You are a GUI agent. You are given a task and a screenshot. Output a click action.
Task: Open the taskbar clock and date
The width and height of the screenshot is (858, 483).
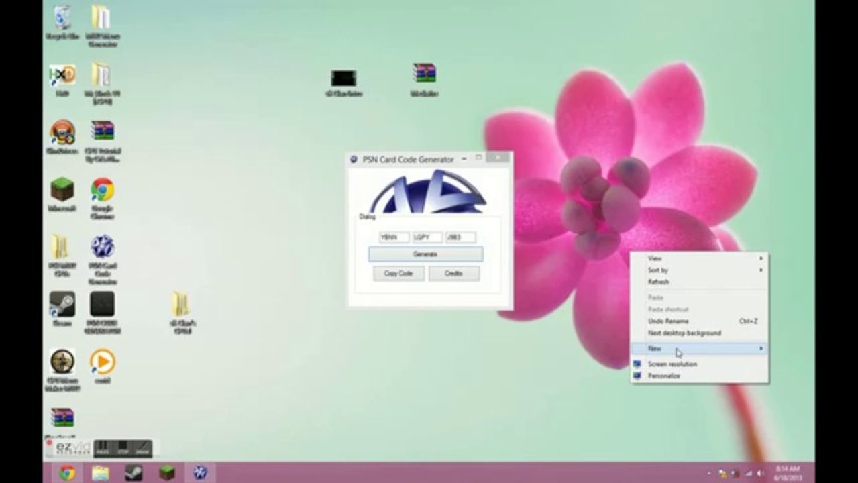click(x=788, y=473)
